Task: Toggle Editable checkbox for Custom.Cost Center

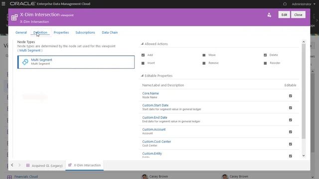Action: pyautogui.click(x=290, y=144)
